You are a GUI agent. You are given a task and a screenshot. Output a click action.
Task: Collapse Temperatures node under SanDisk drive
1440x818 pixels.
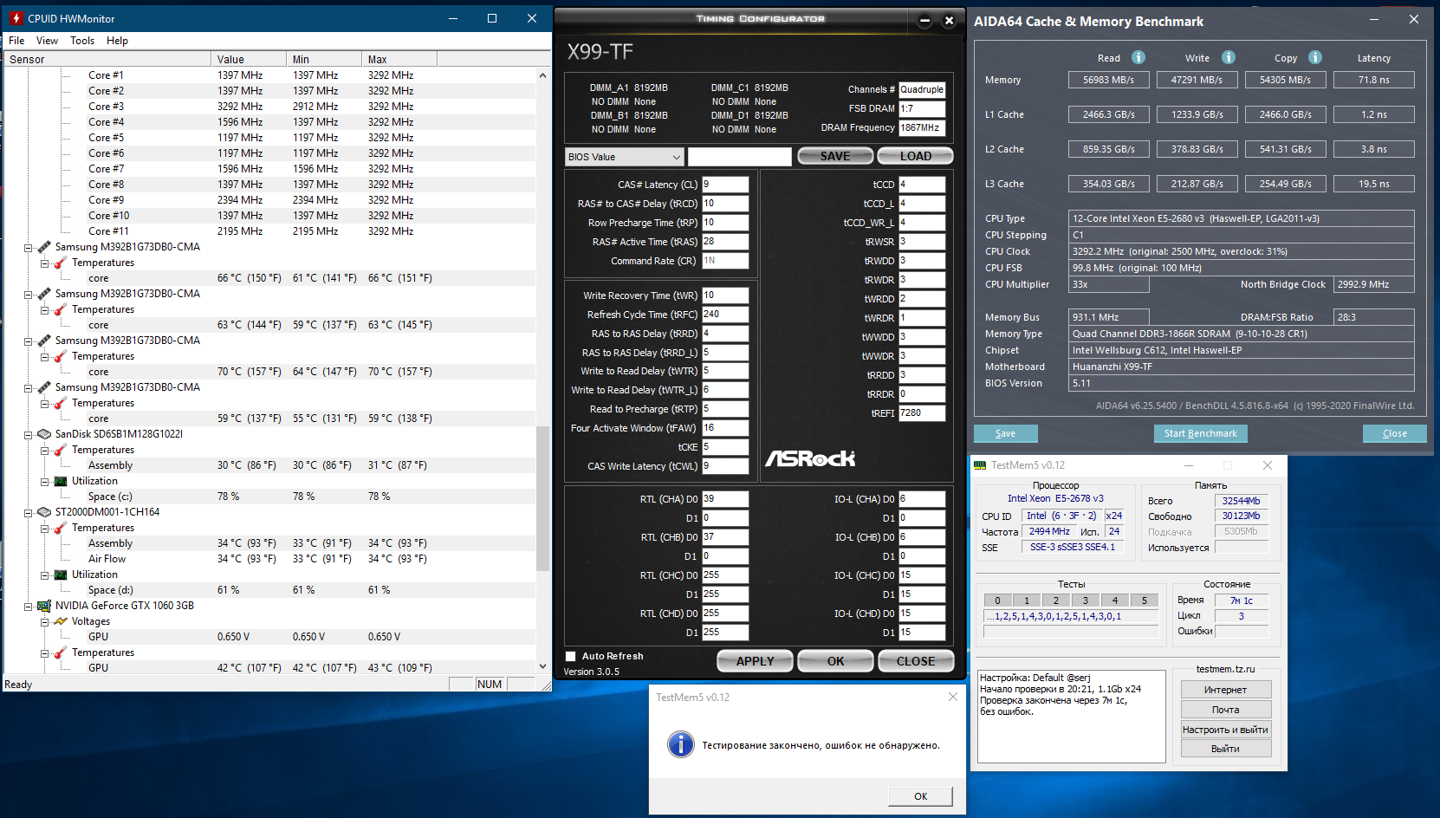pyautogui.click(x=44, y=450)
